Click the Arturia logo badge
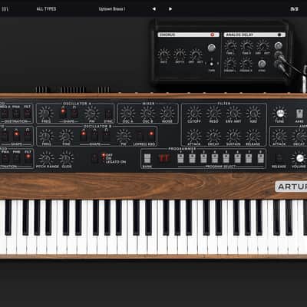307x307 pixels. pyautogui.click(x=291, y=187)
